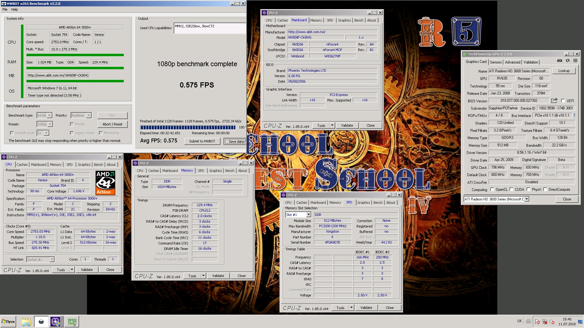This screenshot has height=328, width=584.
Task: Click GPU-Z refresh icon
Action: 568,61
